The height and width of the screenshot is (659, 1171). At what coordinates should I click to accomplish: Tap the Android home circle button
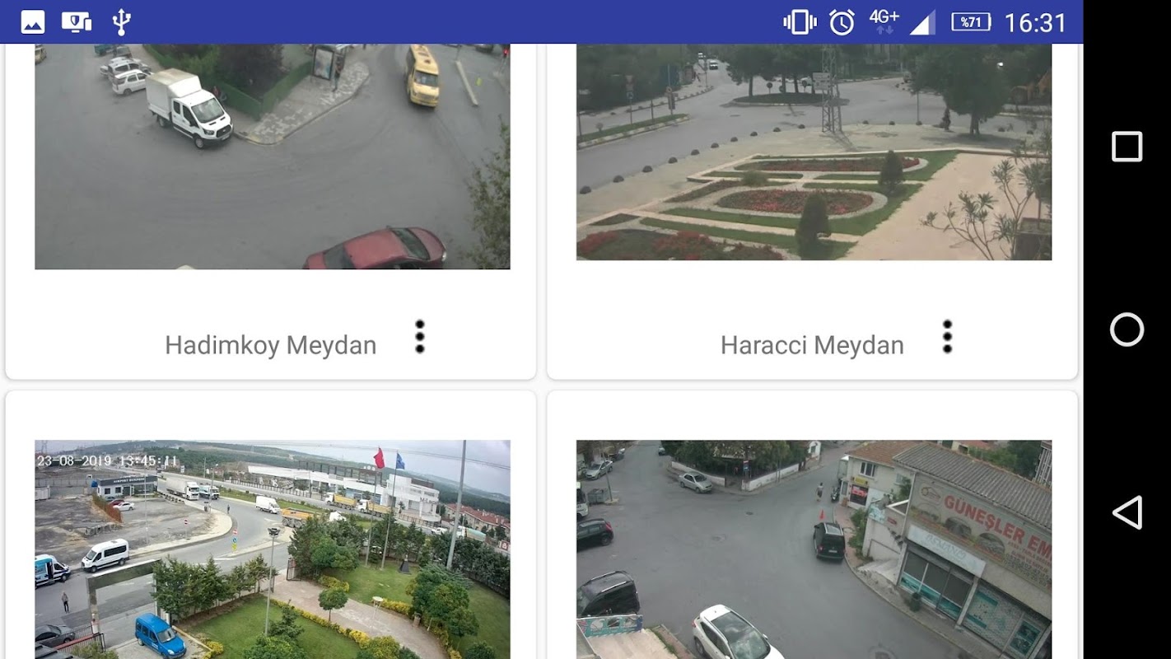click(x=1127, y=329)
